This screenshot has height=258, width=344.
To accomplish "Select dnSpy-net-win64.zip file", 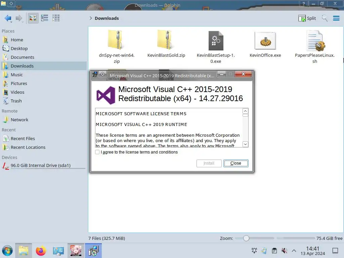I will [x=117, y=47].
